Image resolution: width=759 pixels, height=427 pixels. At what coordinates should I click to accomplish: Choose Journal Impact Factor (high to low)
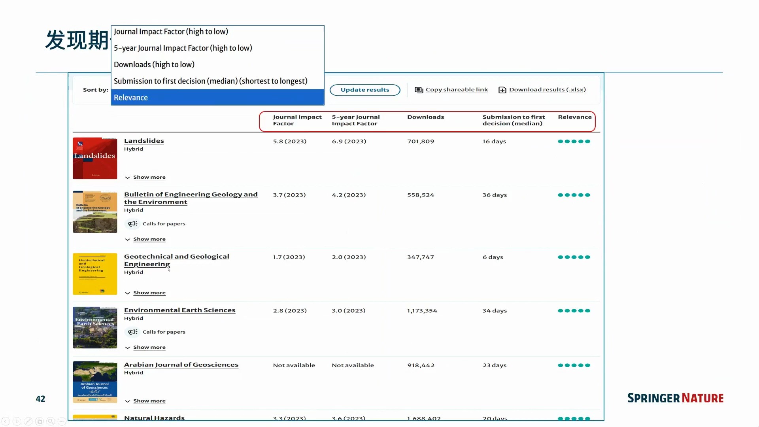click(x=217, y=32)
